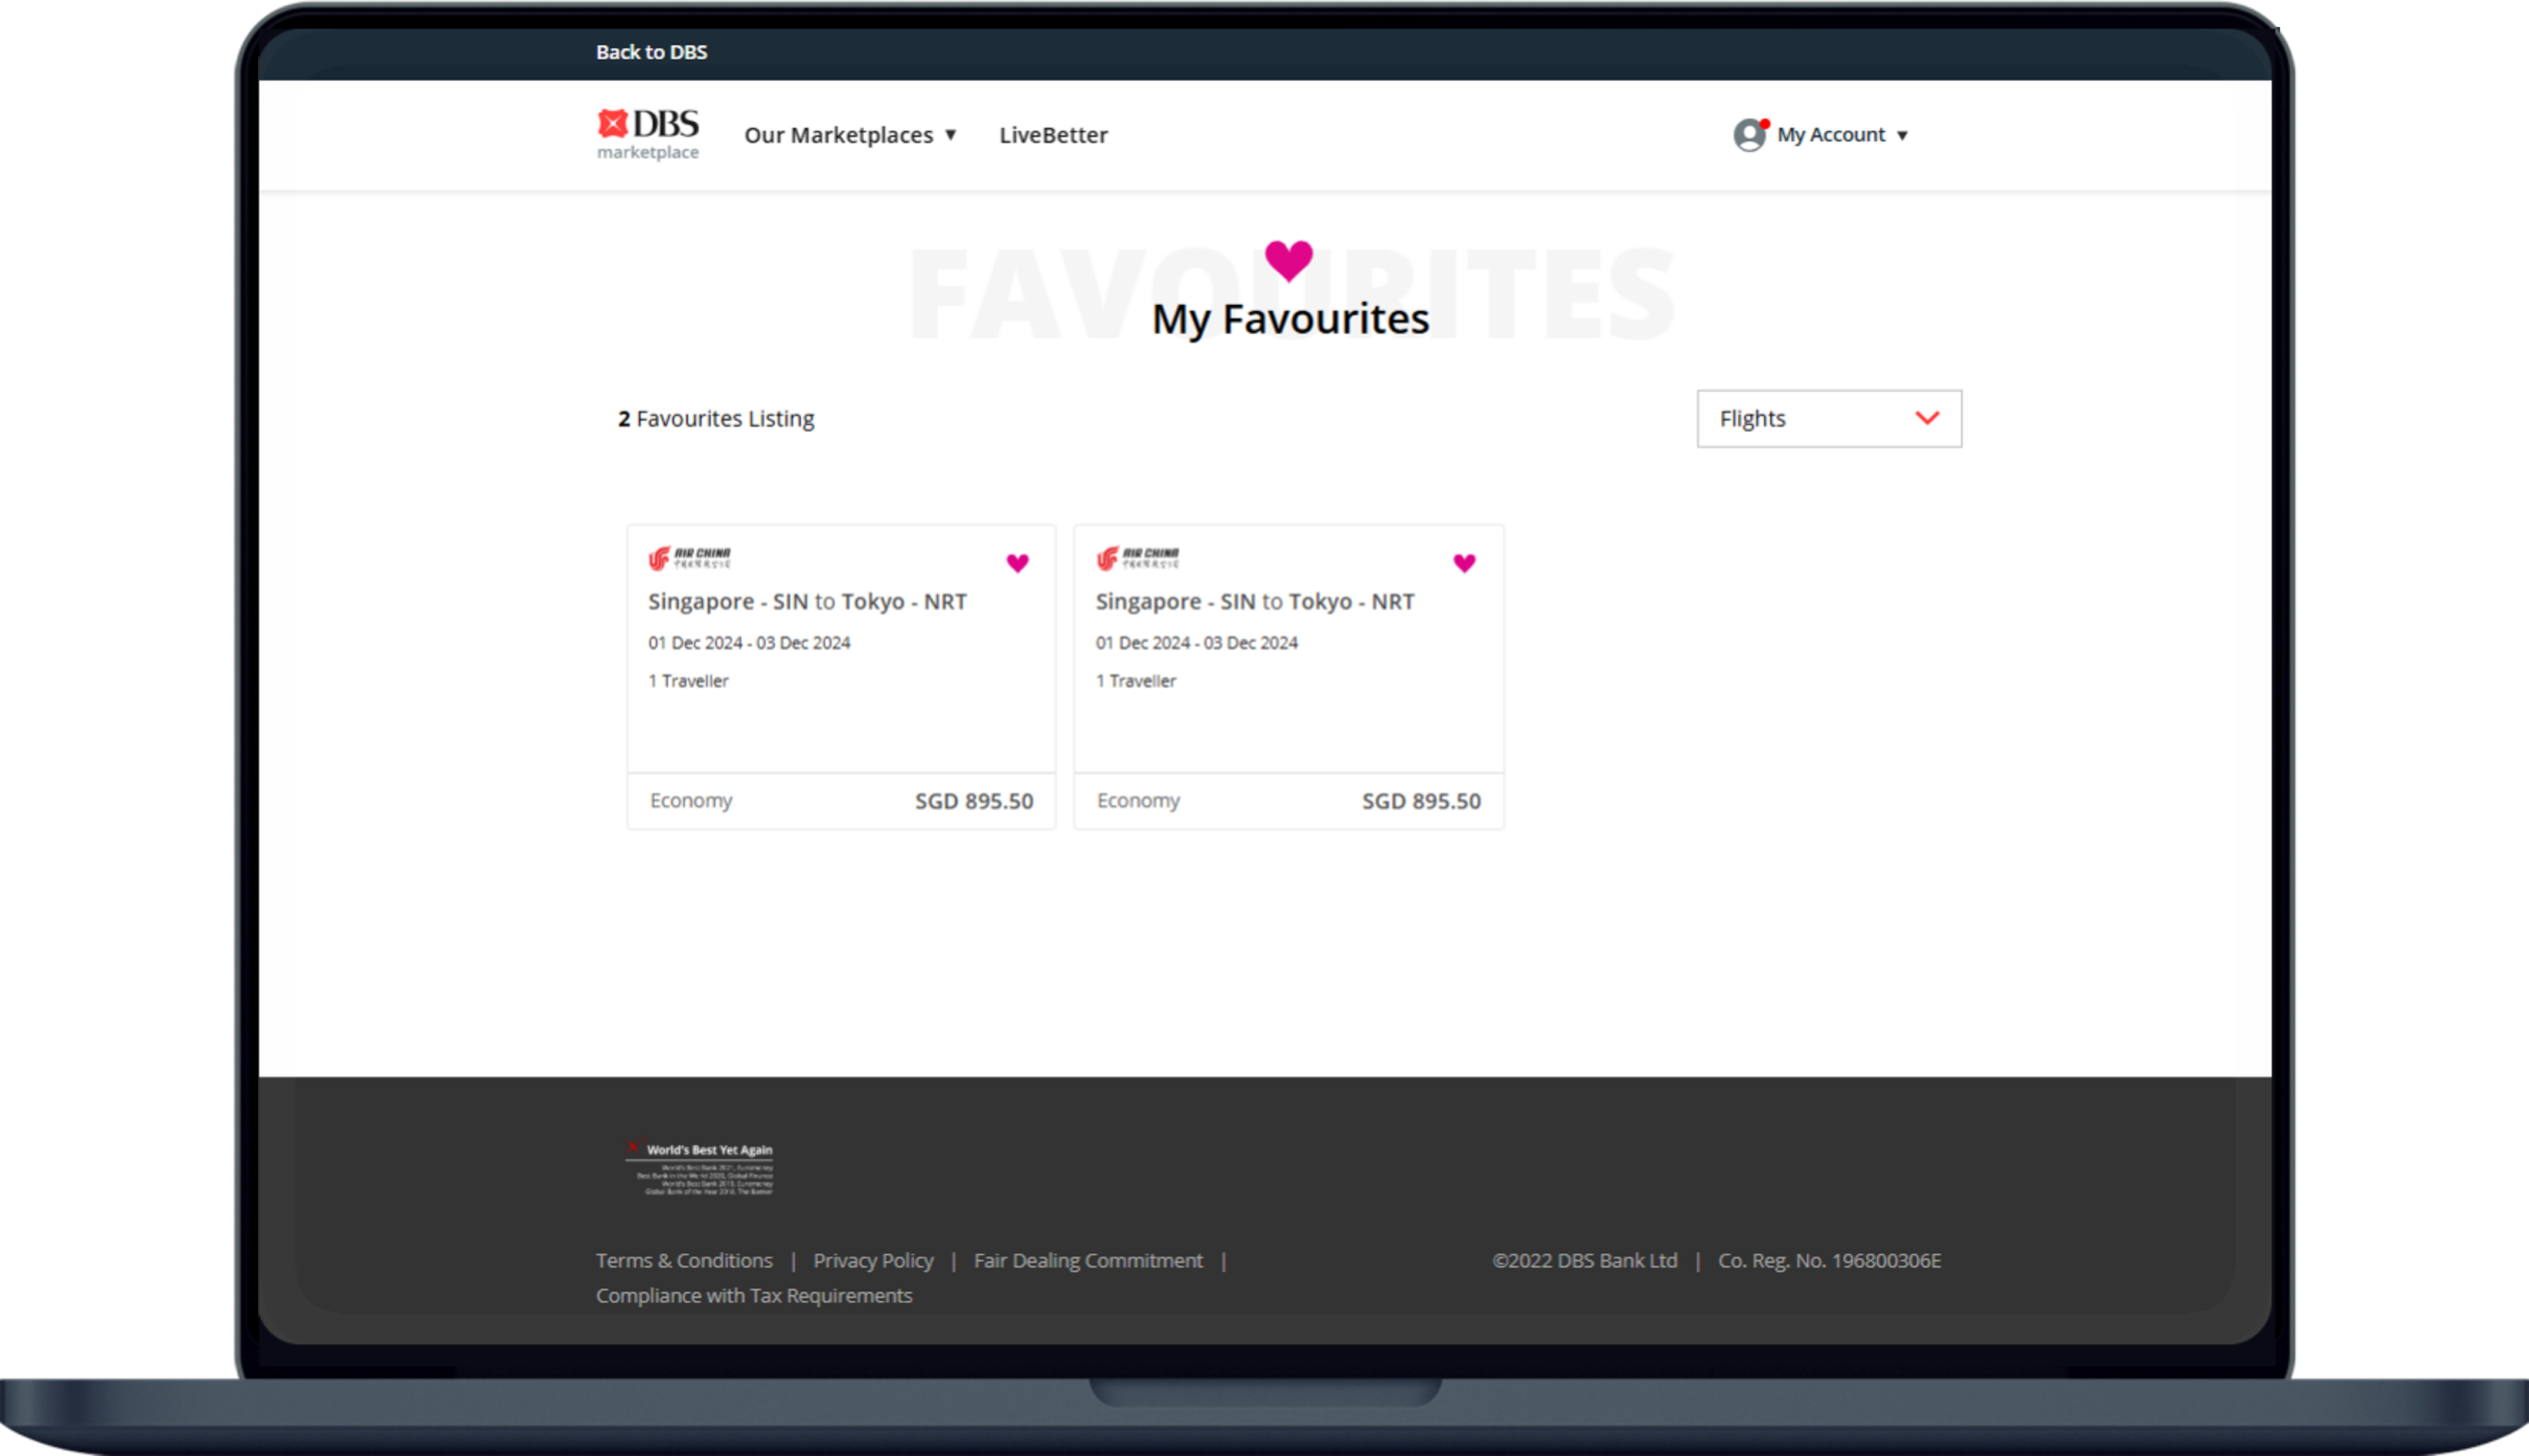Expand Our Marketplaces menu
The width and height of the screenshot is (2529, 1456).
(x=850, y=135)
